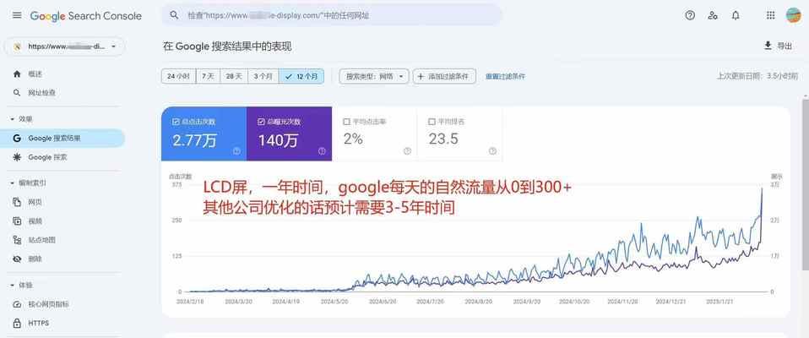Open the property selector dropdown arrow
Image resolution: width=809 pixels, height=338 pixels.
113,46
